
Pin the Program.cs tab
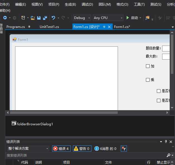(29, 27)
